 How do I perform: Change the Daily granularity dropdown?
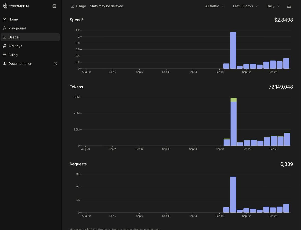pos(273,6)
